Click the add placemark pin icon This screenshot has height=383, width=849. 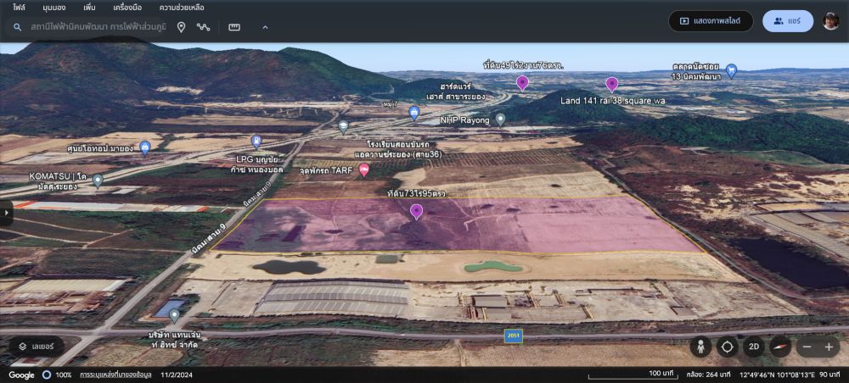[181, 27]
